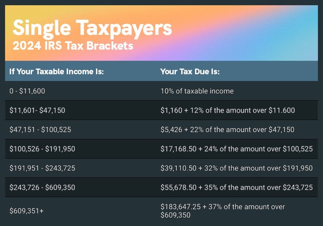This screenshot has height=226, width=323.
Task: Click $183,647.25 + 37% tax due cell
Action: [222, 211]
